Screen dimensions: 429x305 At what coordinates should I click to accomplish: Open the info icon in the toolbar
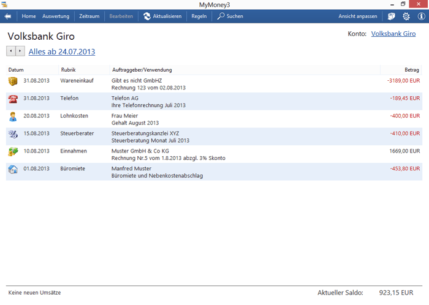pos(421,16)
